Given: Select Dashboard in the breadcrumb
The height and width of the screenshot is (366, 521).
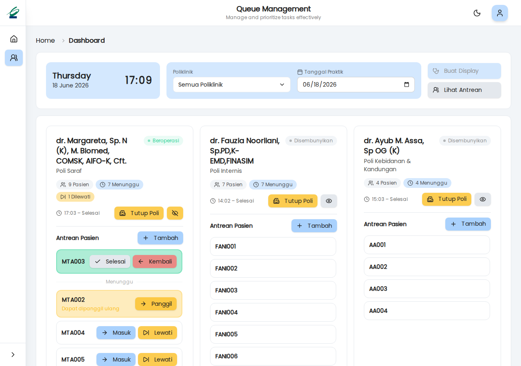Looking at the screenshot, I should pyautogui.click(x=87, y=41).
